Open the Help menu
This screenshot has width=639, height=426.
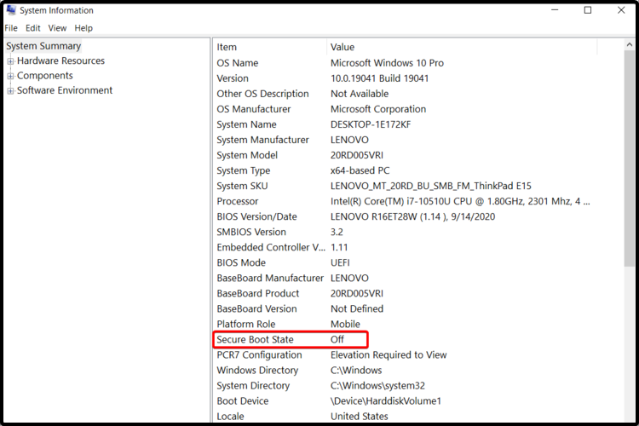(x=83, y=28)
